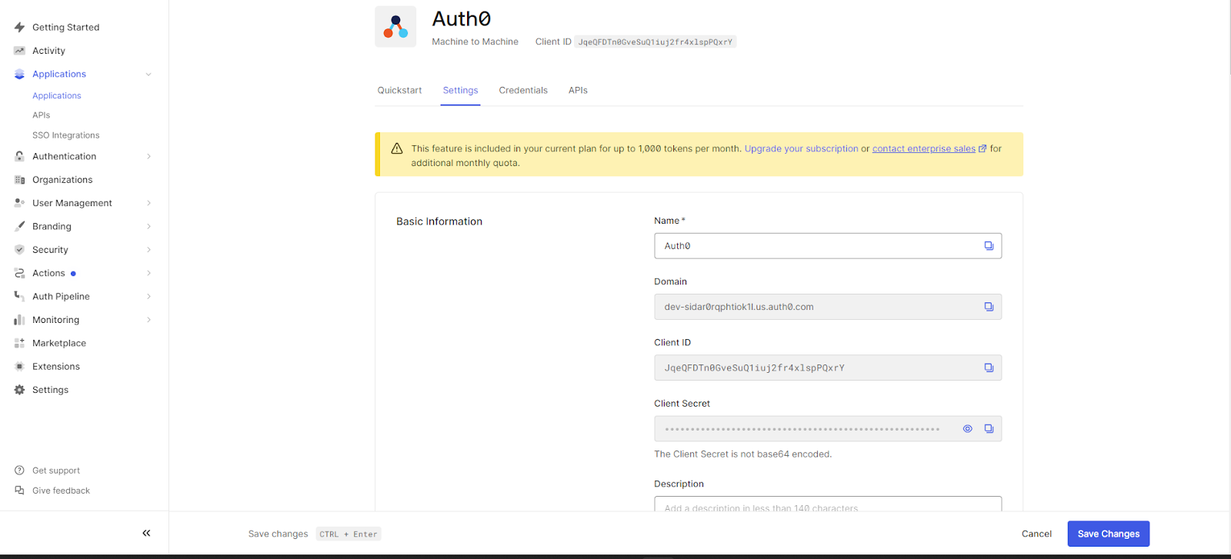The width and height of the screenshot is (1231, 559).
Task: Click the User Management people icon
Action: click(x=19, y=203)
